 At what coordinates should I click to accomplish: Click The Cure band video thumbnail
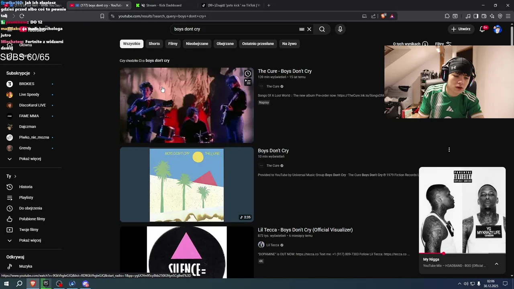tap(187, 105)
